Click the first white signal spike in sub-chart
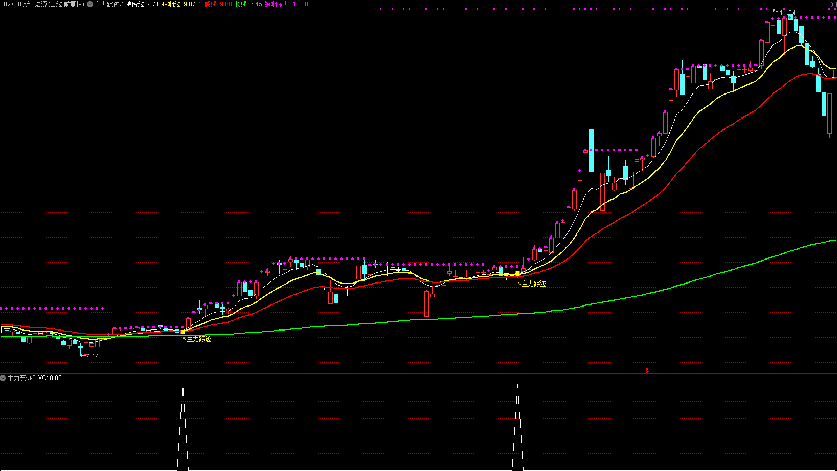Screen dimensions: 837x471 [183, 427]
